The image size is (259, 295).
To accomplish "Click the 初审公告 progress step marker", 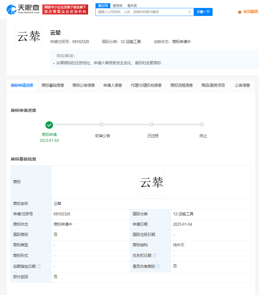I will click(x=101, y=124).
